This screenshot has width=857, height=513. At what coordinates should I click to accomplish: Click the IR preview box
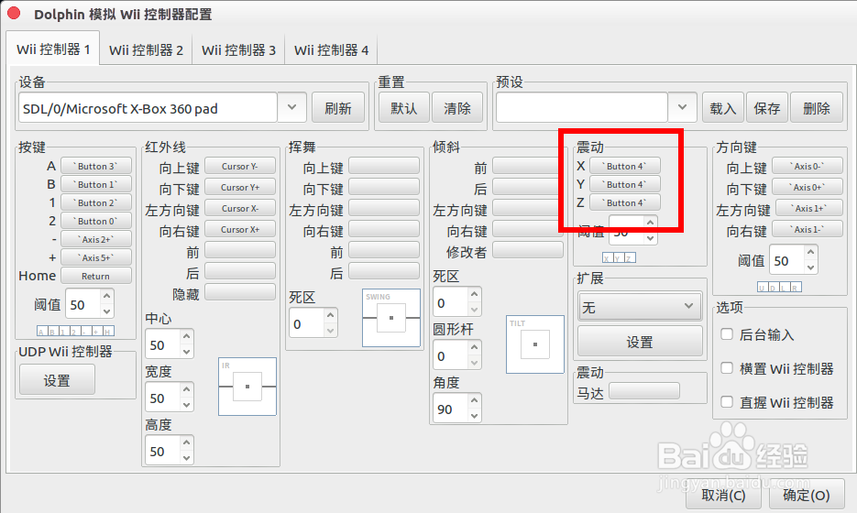pos(247,387)
